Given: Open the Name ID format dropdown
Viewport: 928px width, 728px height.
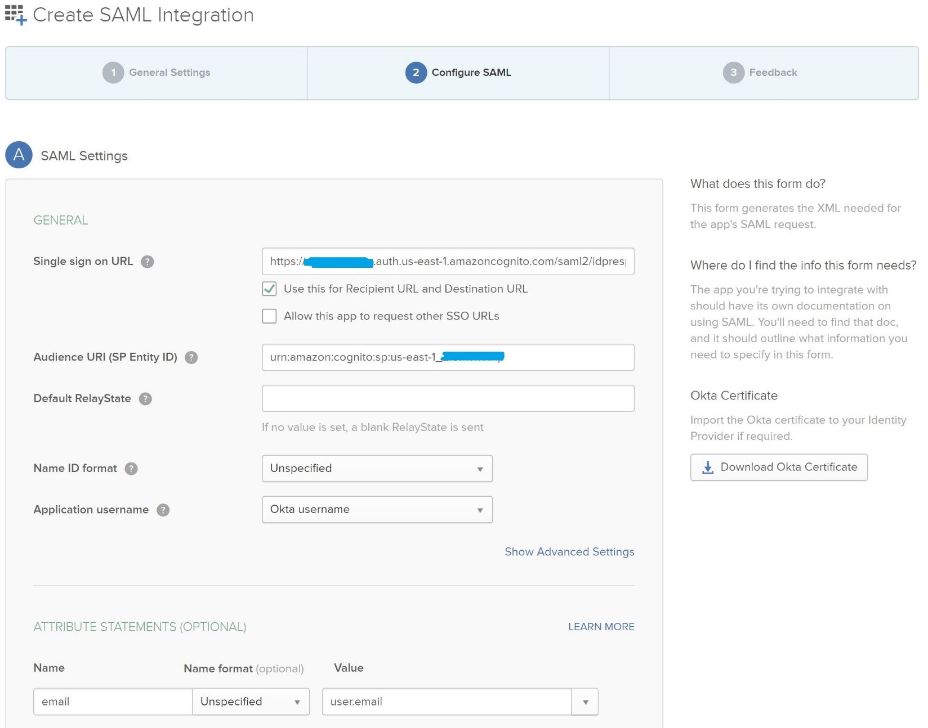Looking at the screenshot, I should 377,469.
